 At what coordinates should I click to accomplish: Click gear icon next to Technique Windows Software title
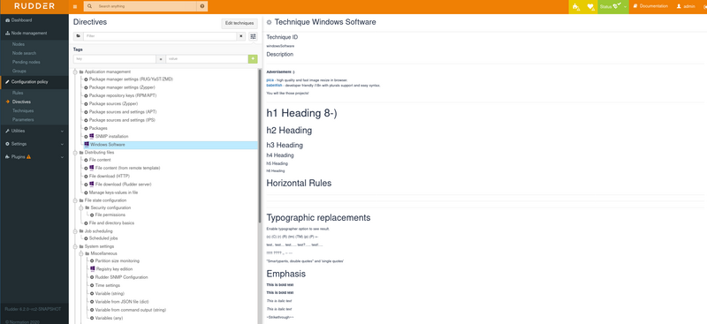270,22
